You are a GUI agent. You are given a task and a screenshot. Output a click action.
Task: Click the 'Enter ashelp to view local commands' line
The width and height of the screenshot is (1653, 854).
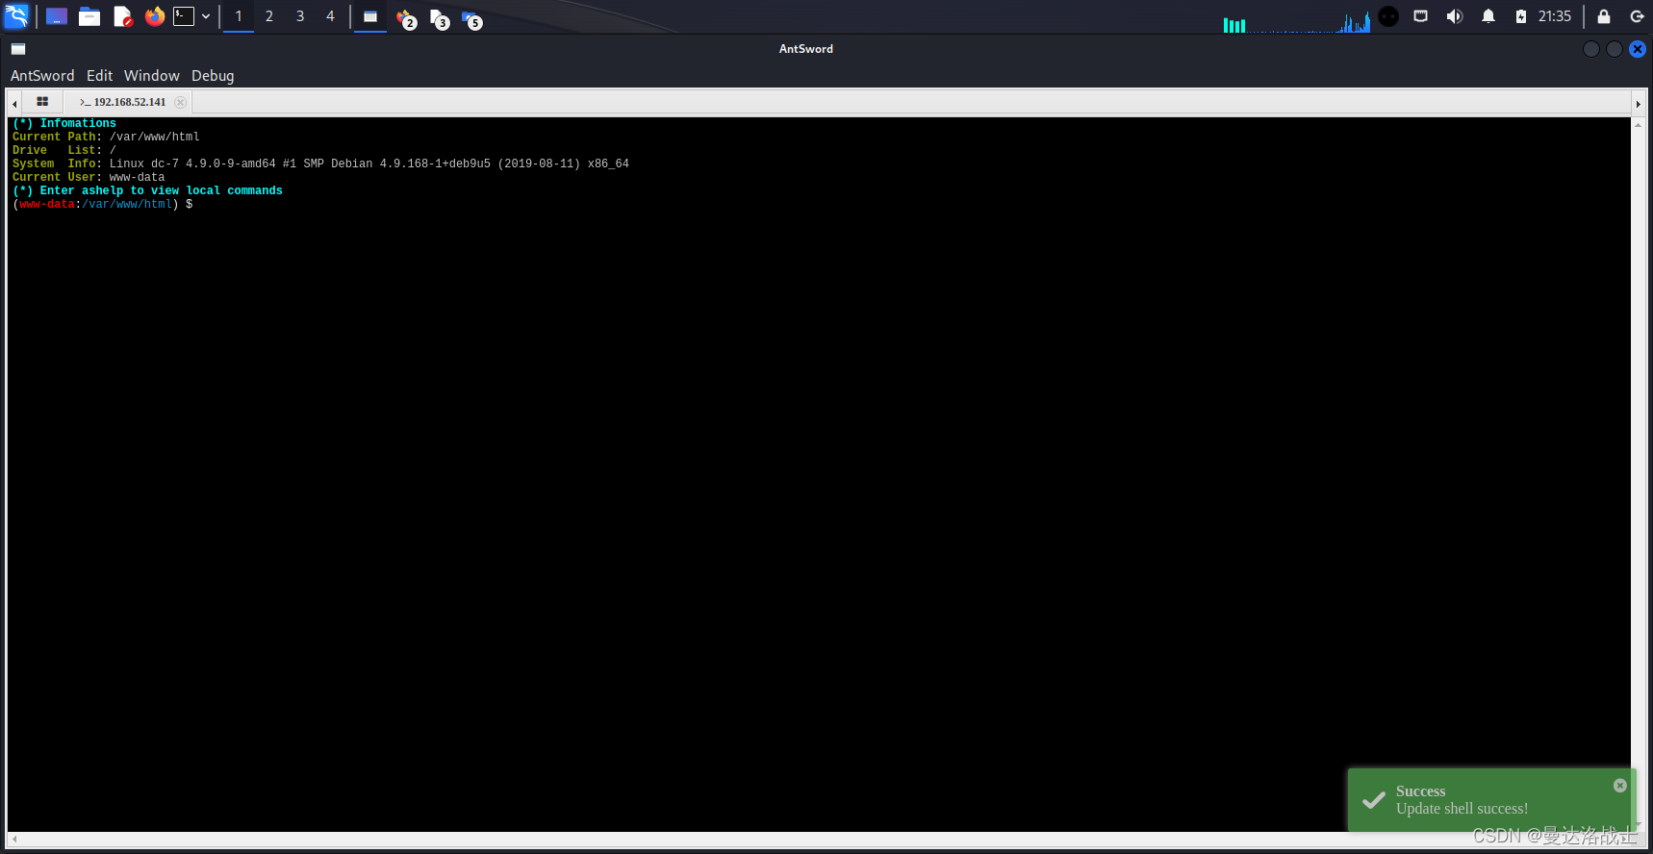[x=148, y=191]
